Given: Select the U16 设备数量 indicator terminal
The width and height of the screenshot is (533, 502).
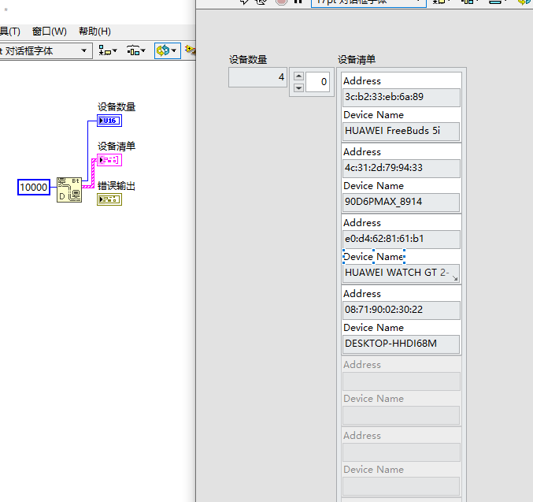Looking at the screenshot, I should (x=109, y=121).
